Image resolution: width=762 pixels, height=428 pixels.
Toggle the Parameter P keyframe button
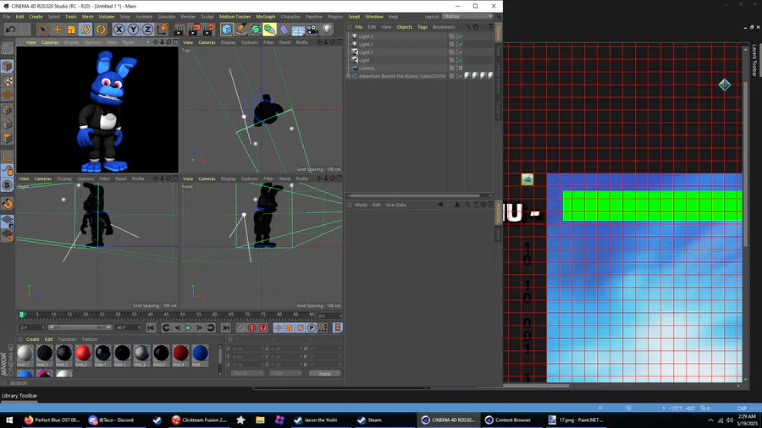312,328
